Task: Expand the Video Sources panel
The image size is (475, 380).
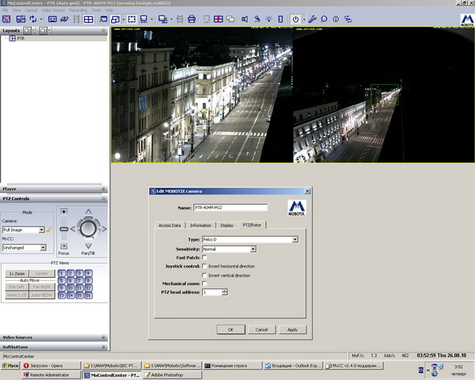Action: (x=103, y=337)
